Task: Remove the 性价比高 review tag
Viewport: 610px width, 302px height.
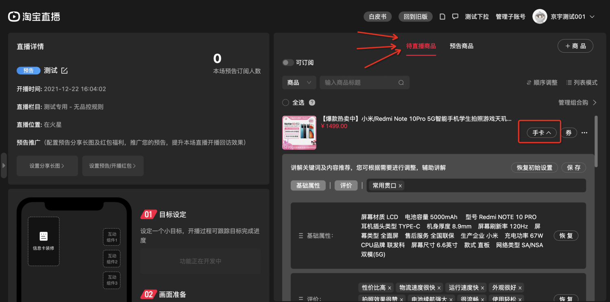Action: [390, 288]
